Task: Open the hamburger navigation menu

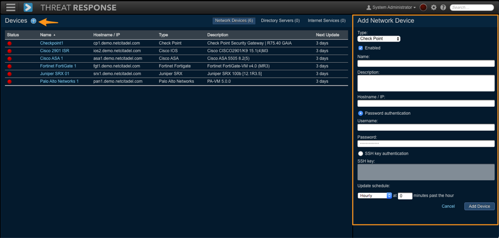Action: click(11, 7)
